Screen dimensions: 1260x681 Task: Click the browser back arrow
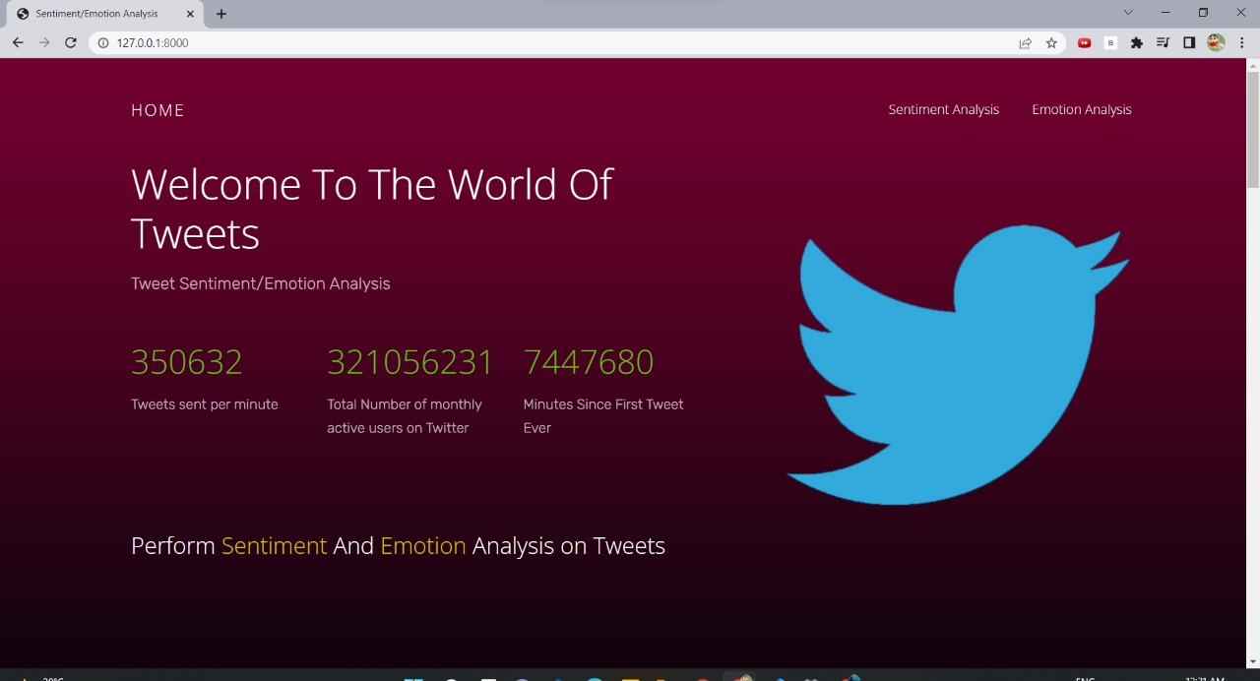tap(18, 42)
